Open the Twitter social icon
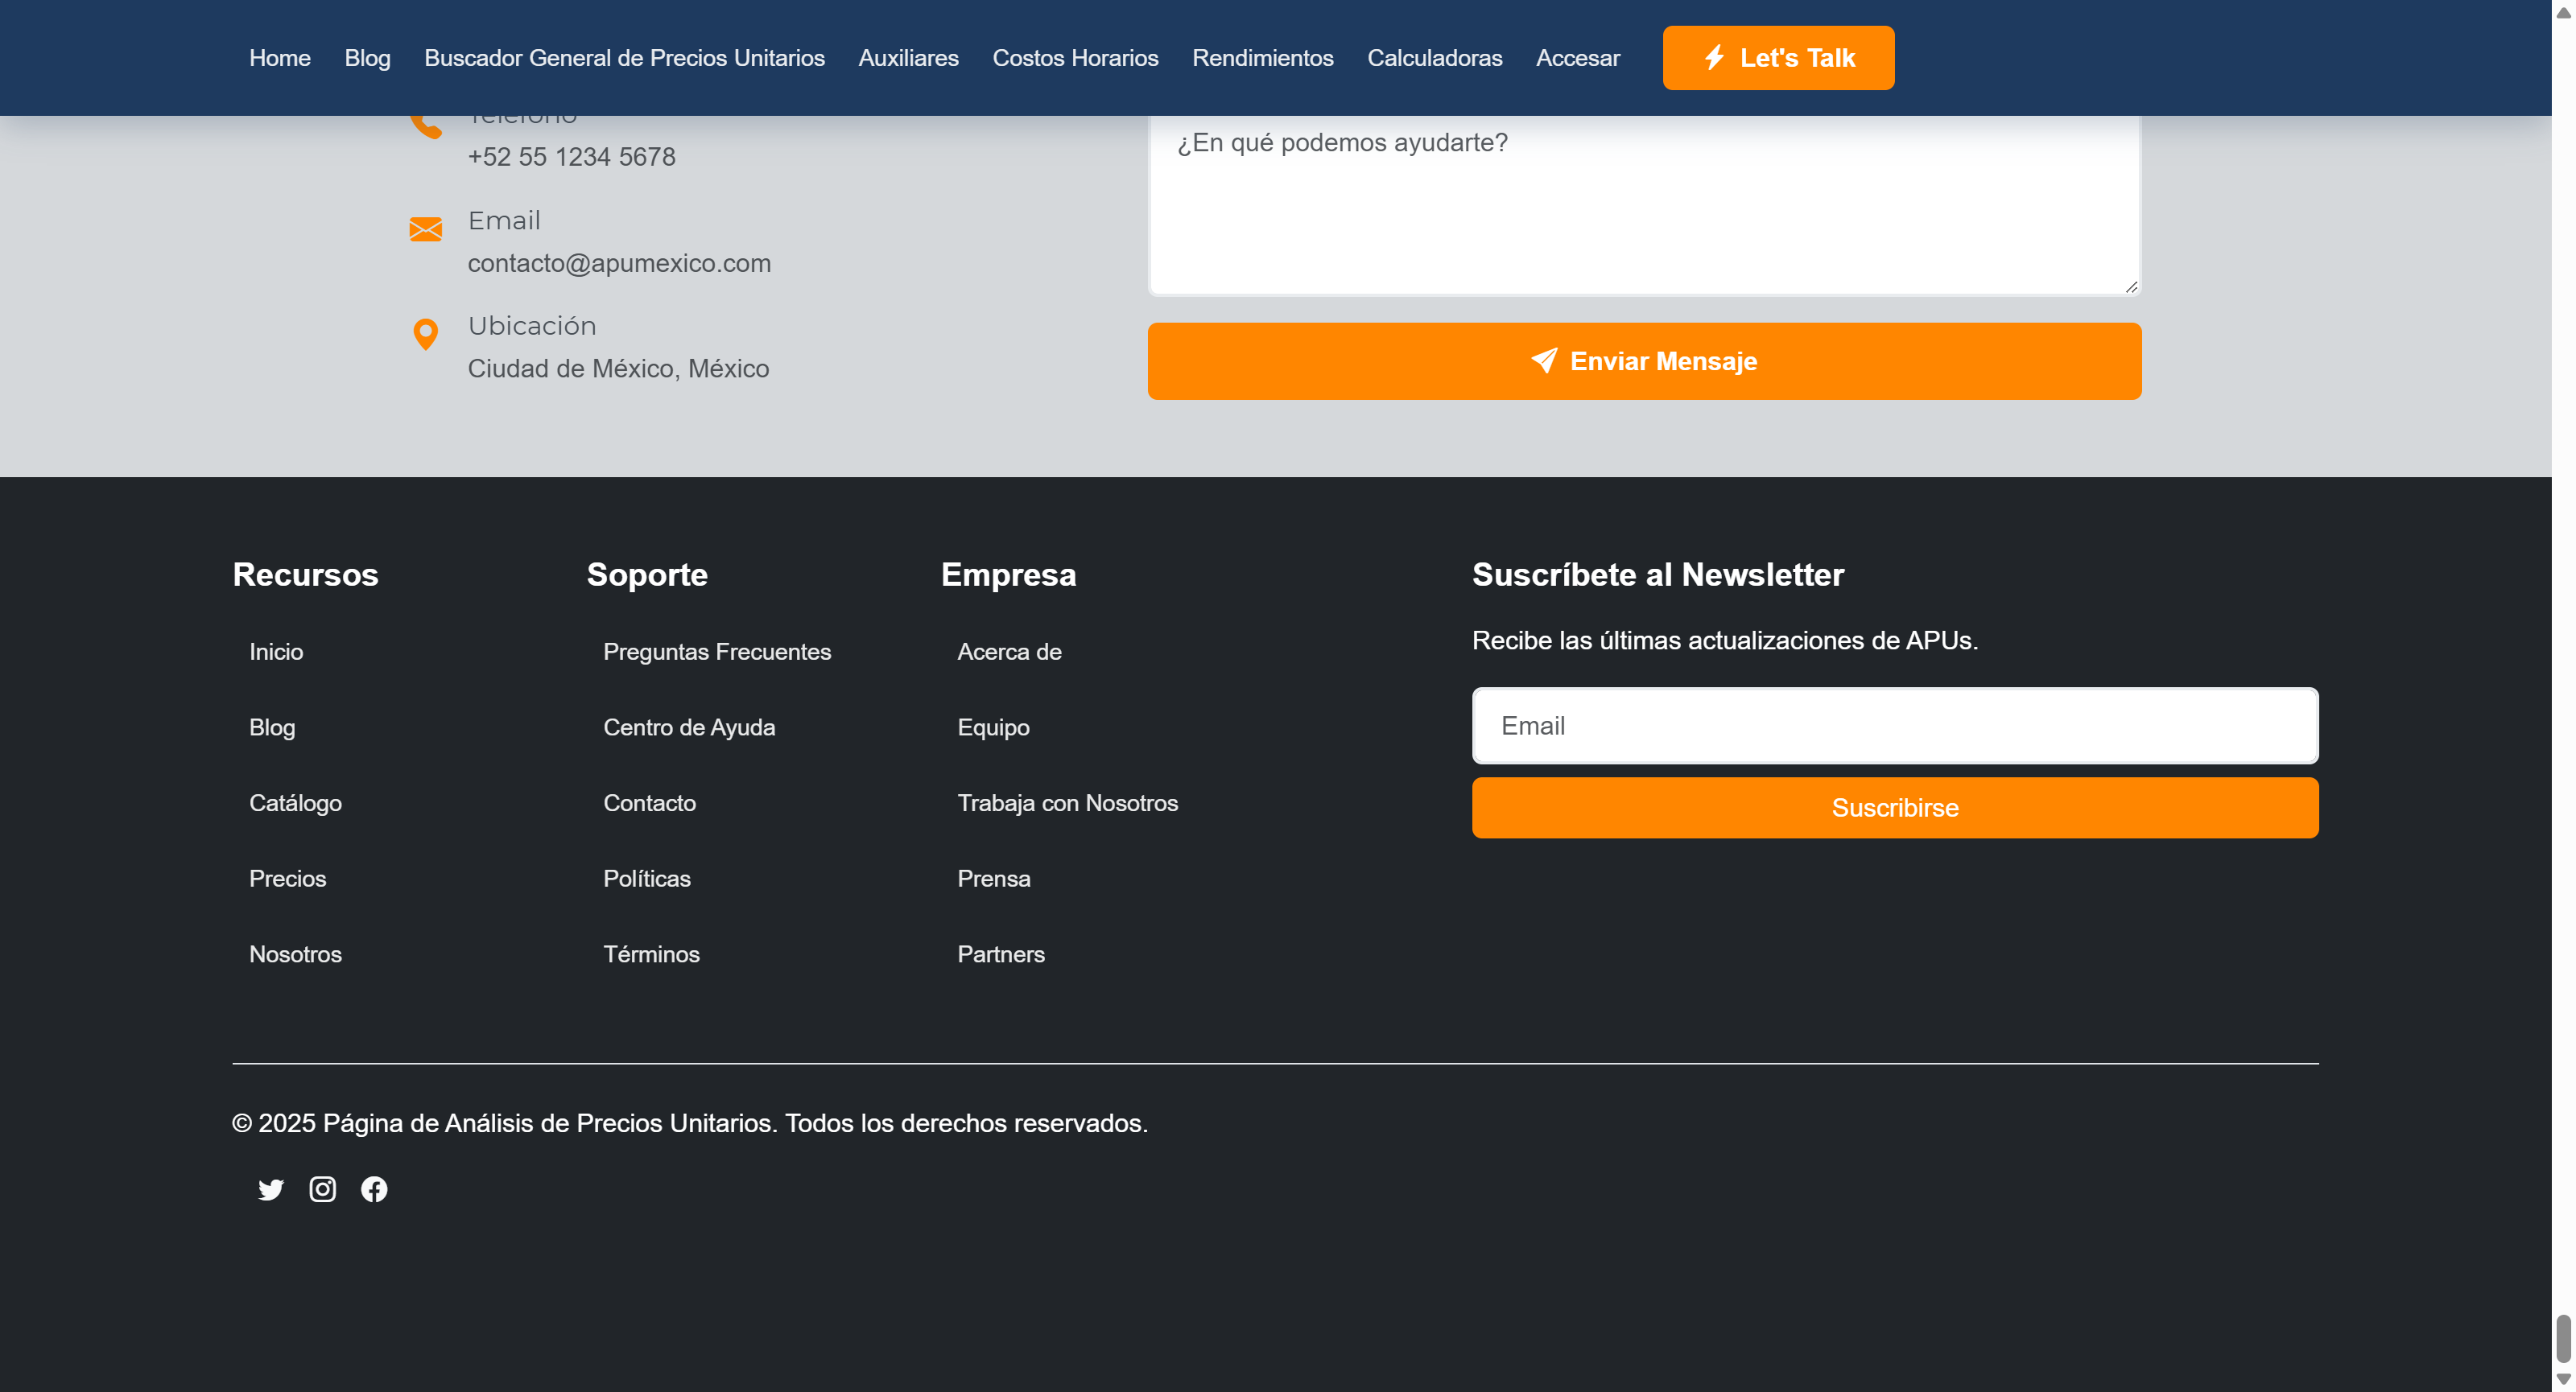The image size is (2576, 1392). click(x=270, y=1189)
